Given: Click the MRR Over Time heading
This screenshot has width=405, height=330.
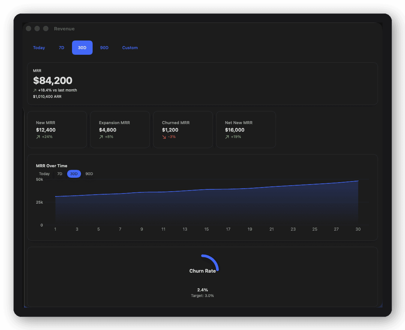Looking at the screenshot, I should pyautogui.click(x=52, y=166).
